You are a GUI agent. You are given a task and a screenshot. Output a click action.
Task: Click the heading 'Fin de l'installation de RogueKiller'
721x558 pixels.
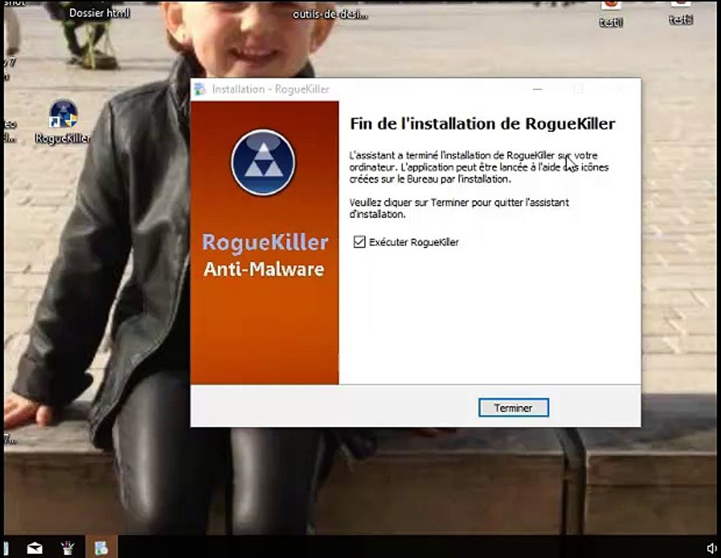pyautogui.click(x=482, y=124)
